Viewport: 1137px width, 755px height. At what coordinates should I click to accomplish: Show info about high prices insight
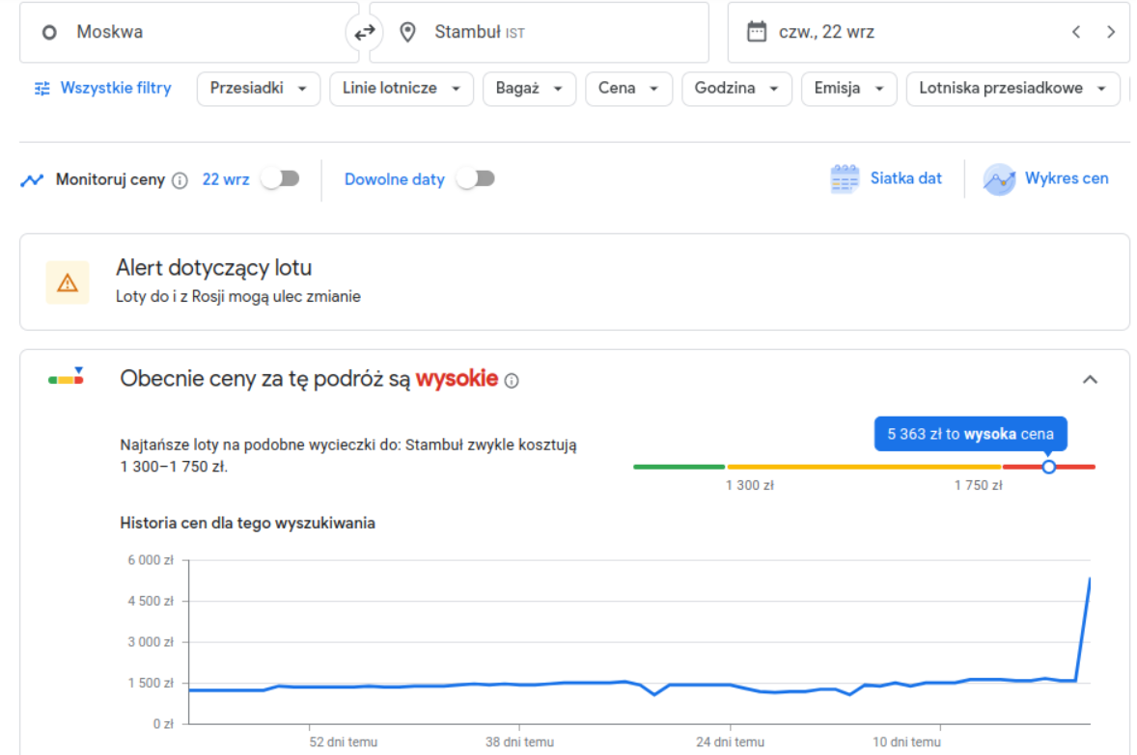pos(512,381)
